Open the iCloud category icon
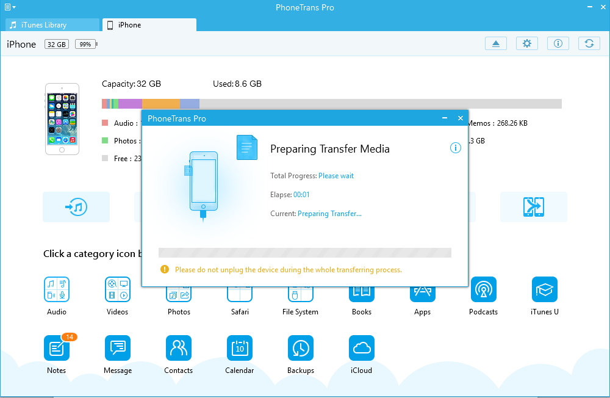610x398 pixels. (361, 349)
